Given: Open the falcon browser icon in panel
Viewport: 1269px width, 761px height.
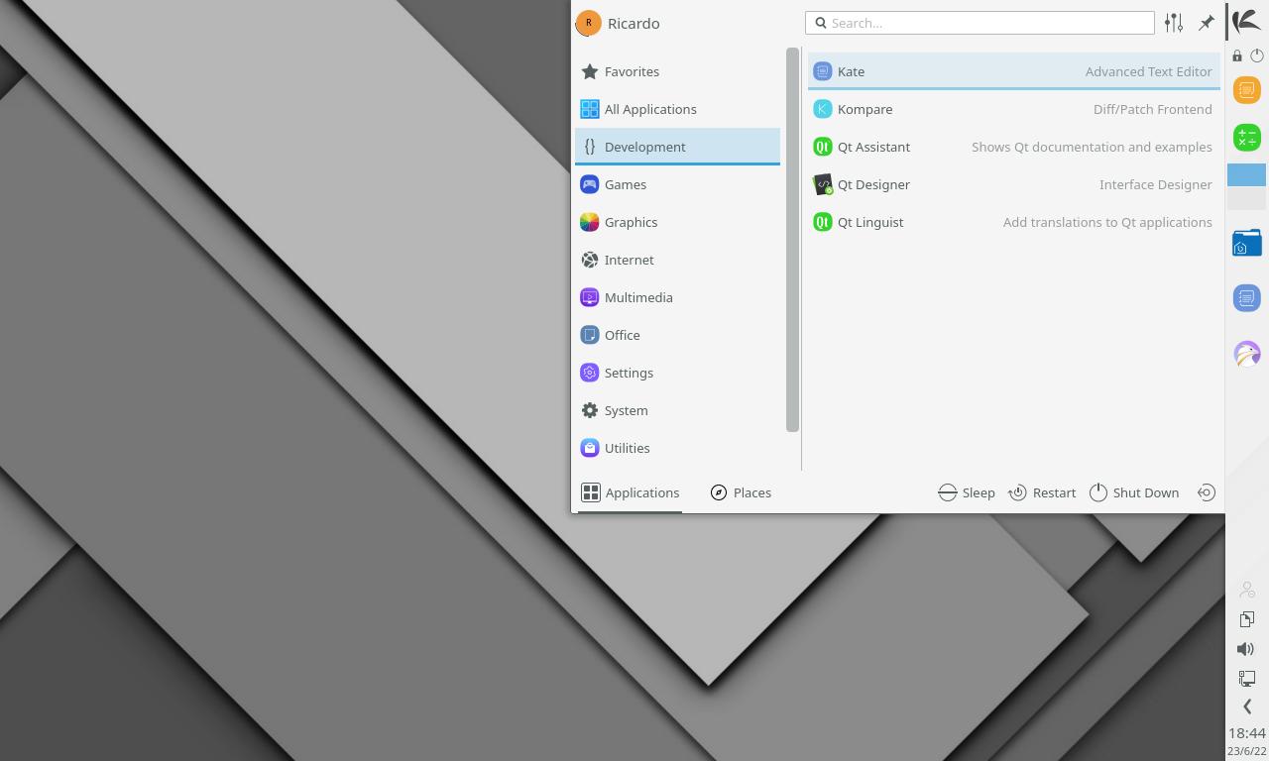Looking at the screenshot, I should pos(1247,354).
